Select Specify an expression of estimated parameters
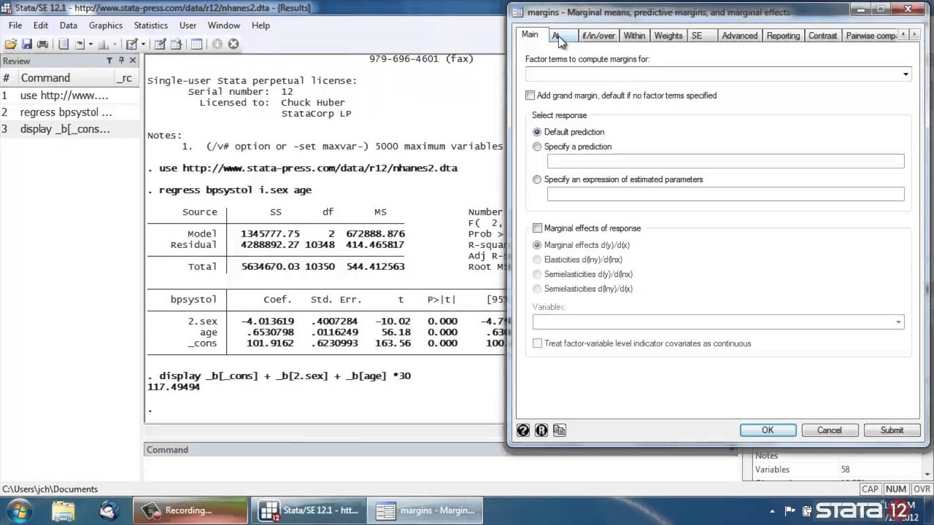This screenshot has height=525, width=934. click(x=537, y=179)
